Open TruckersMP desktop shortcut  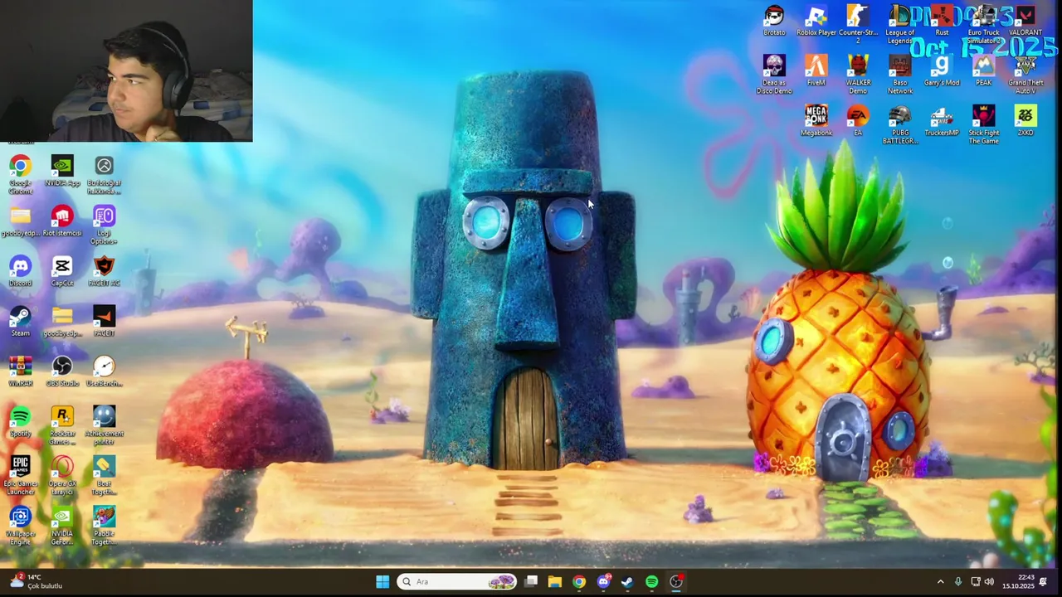pos(942,120)
